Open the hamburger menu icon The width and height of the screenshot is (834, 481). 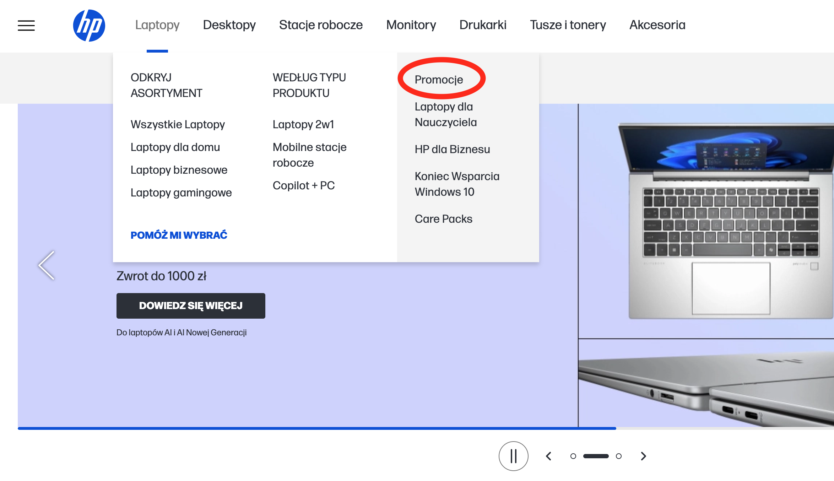[26, 26]
